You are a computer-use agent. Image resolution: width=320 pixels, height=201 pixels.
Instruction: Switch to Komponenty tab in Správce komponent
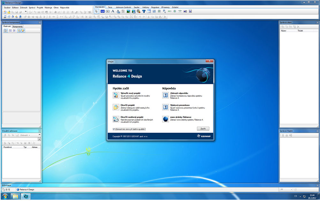tap(18, 26)
